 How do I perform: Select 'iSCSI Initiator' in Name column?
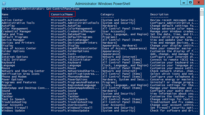coord(14,60)
